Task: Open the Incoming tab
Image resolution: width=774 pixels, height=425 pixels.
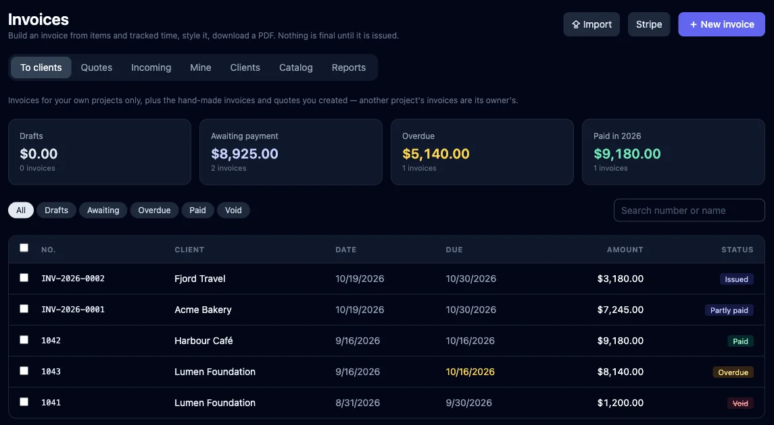Action: pos(151,67)
